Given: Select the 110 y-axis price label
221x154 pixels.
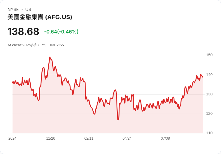Looking at the screenshot, I should (209, 133).
